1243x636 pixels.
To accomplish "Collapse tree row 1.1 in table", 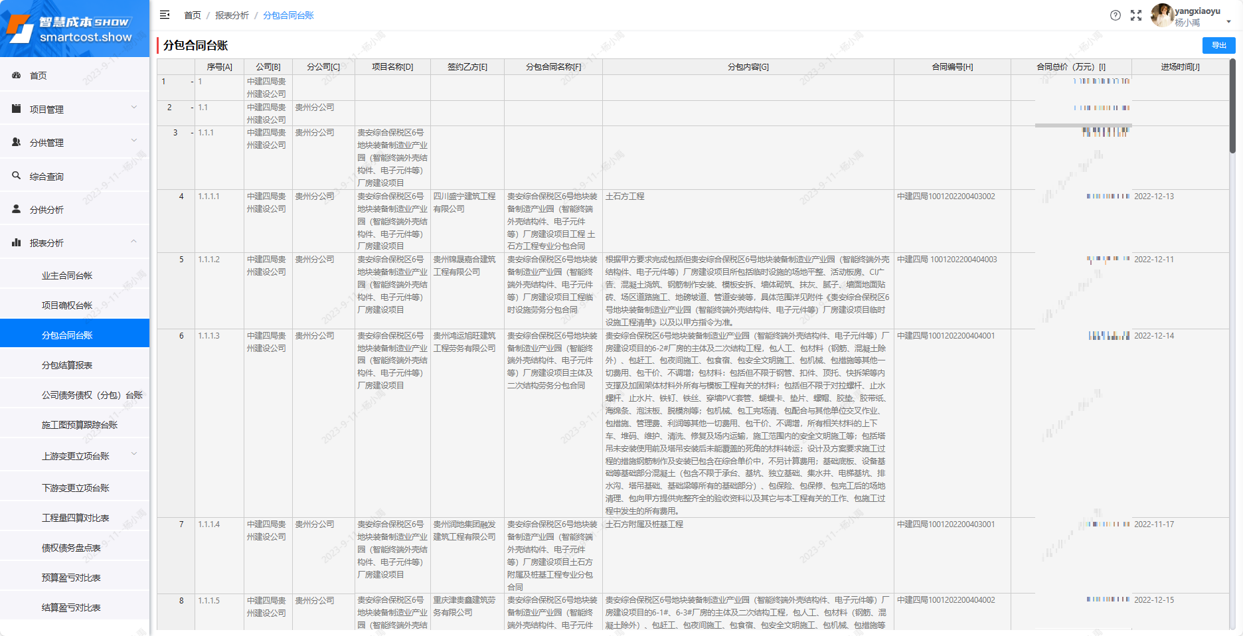I will pyautogui.click(x=192, y=108).
